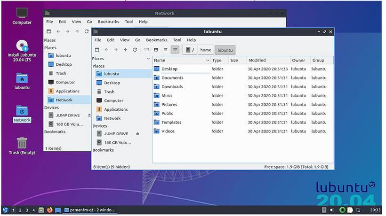Open Bookmarks menu in Network window
386x216 pixels.
coord(108,22)
